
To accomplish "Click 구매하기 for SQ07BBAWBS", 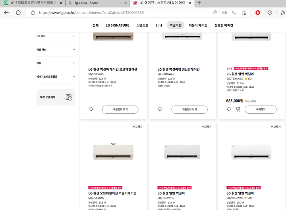I will pos(261,110).
